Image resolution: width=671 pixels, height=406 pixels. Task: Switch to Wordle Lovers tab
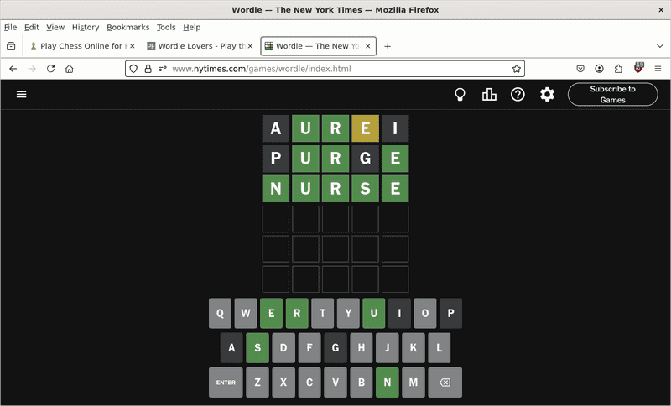tap(199, 46)
